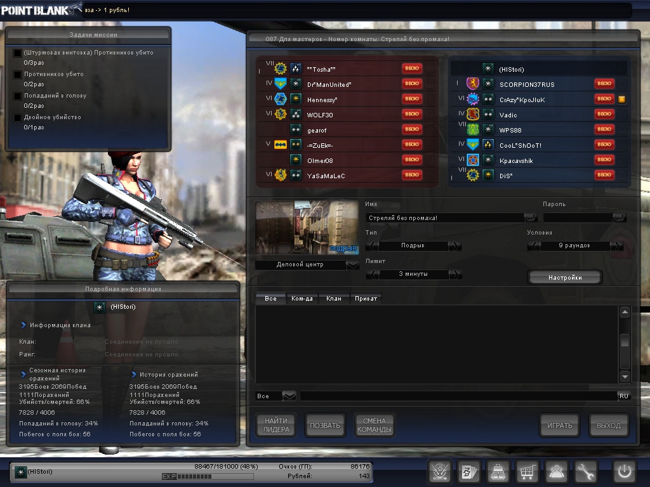Click the ВЫХОД button
This screenshot has width=650, height=487.
point(609,425)
